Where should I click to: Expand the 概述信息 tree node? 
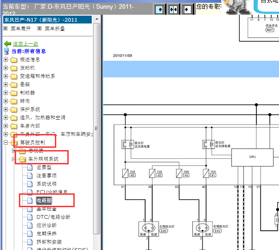(6, 59)
